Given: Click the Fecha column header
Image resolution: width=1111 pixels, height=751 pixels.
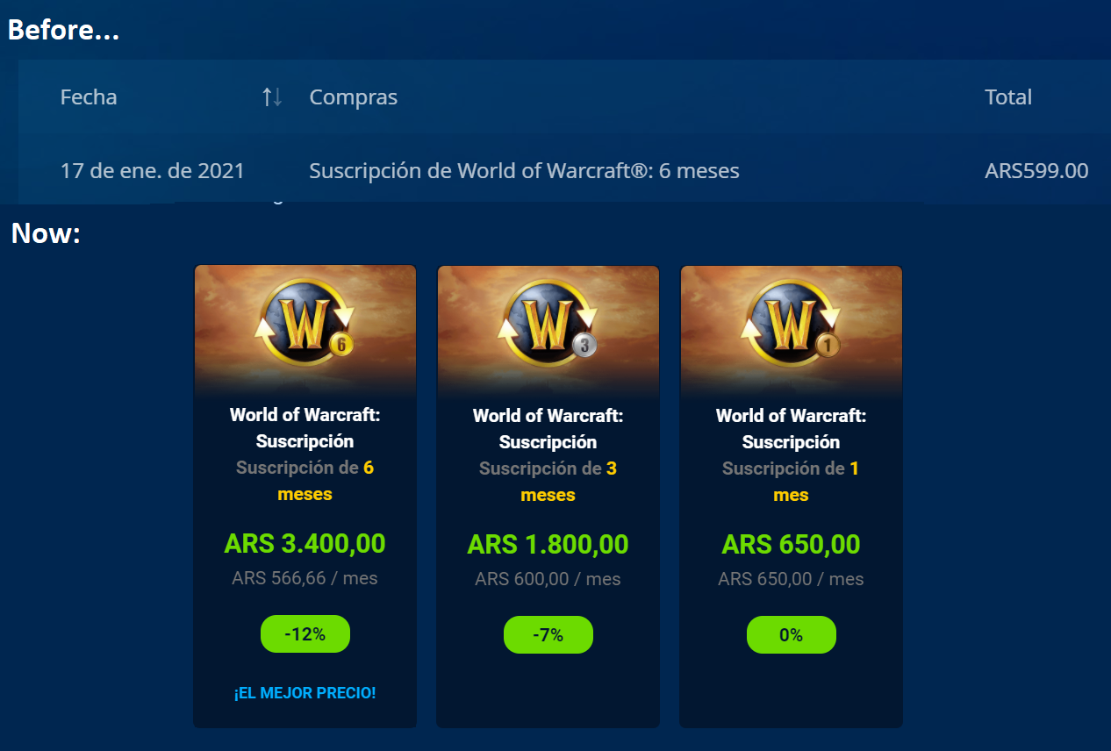Looking at the screenshot, I should coord(89,97).
